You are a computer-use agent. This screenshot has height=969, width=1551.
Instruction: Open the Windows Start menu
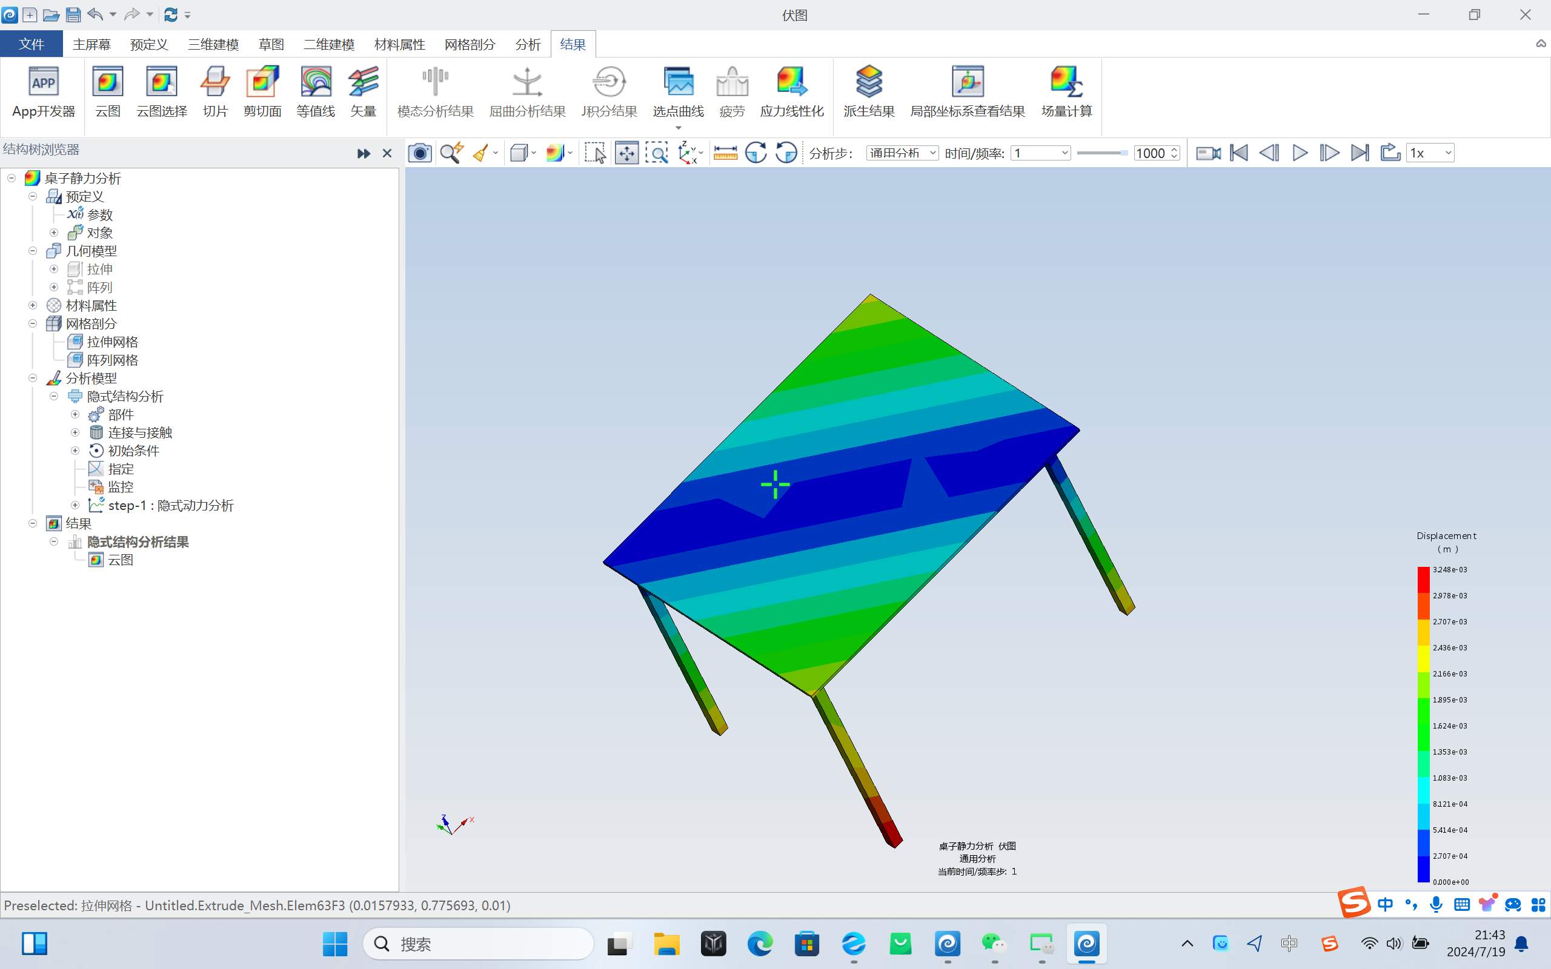[334, 944]
